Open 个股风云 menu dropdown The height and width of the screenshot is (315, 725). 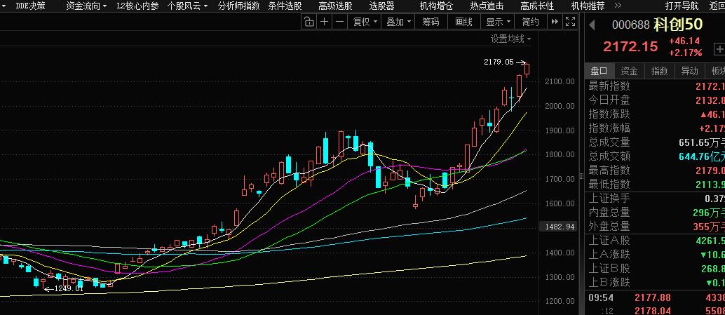pos(187,6)
